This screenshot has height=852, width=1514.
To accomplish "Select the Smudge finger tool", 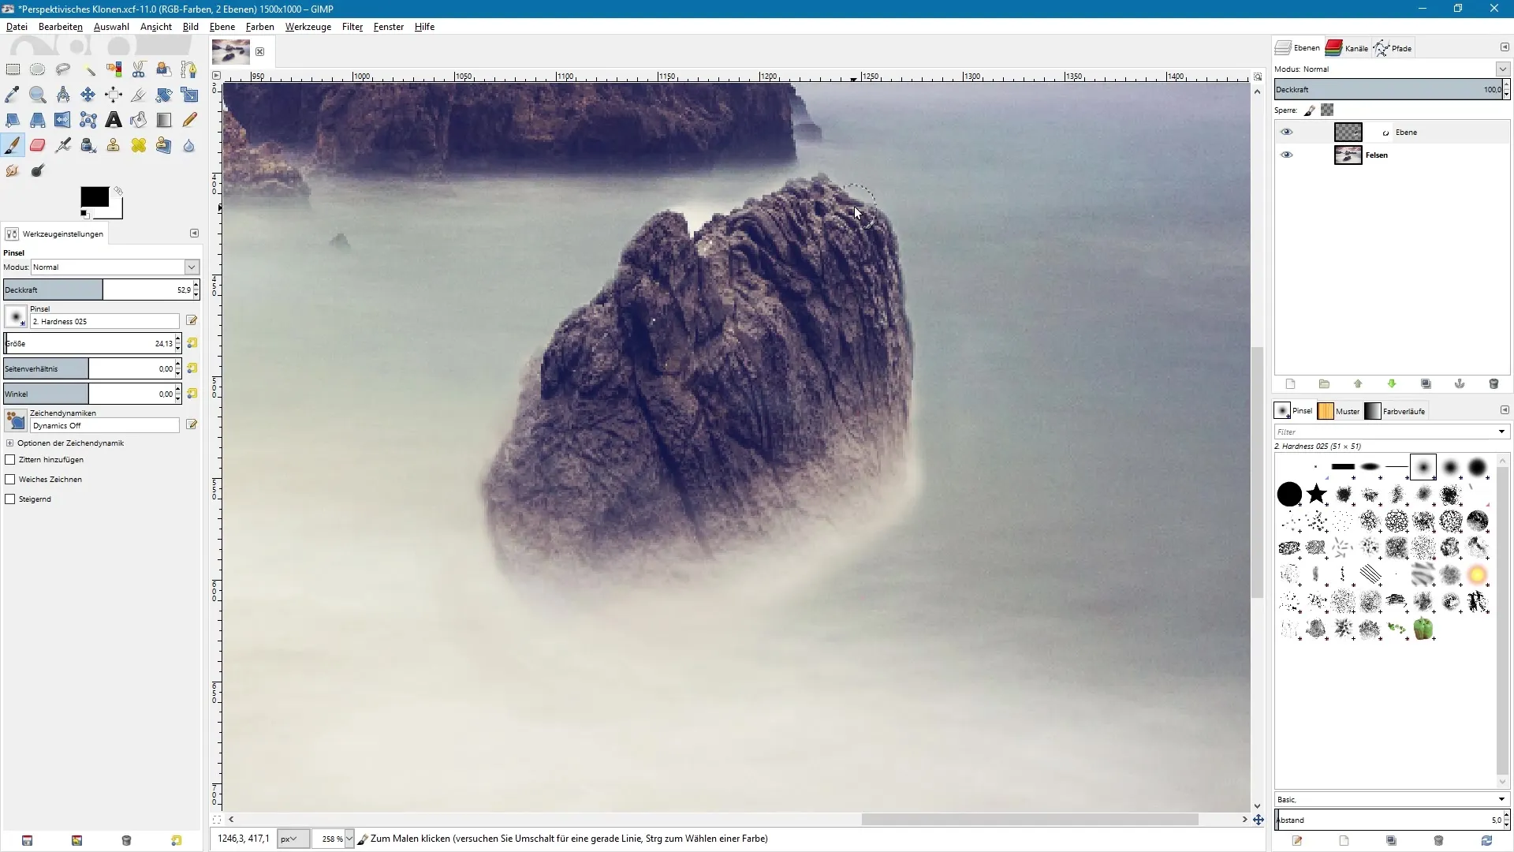I will 13,170.
